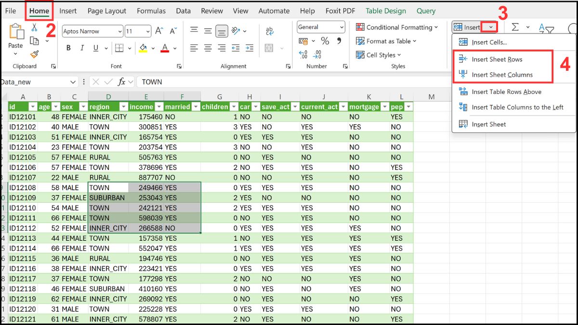The image size is (578, 325).
Task: Apply italic formatting
Action: (82, 47)
